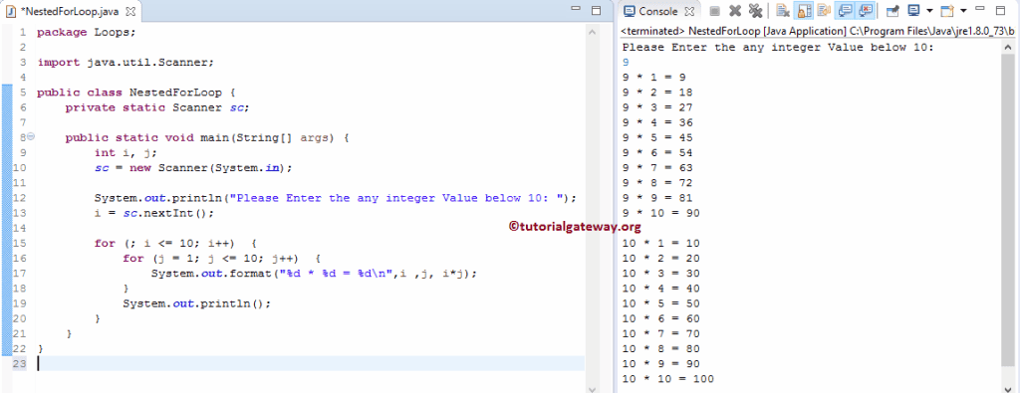Toggle show console on standard out change

point(845,10)
